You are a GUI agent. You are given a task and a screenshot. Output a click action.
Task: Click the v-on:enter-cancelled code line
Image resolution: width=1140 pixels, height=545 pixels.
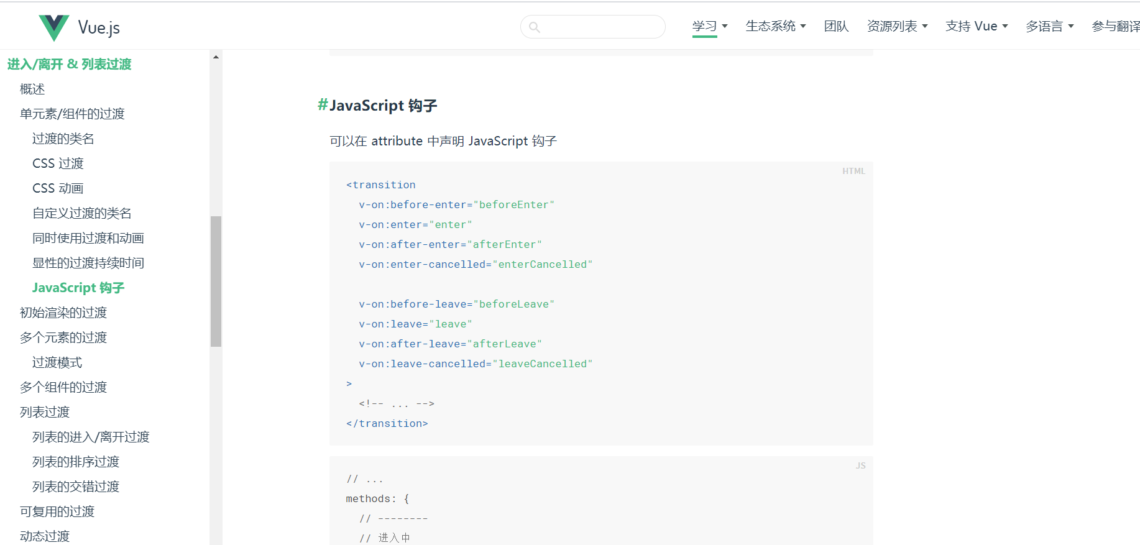click(476, 265)
